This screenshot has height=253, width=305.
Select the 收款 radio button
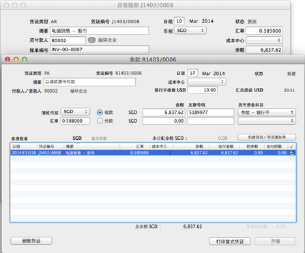100,113
